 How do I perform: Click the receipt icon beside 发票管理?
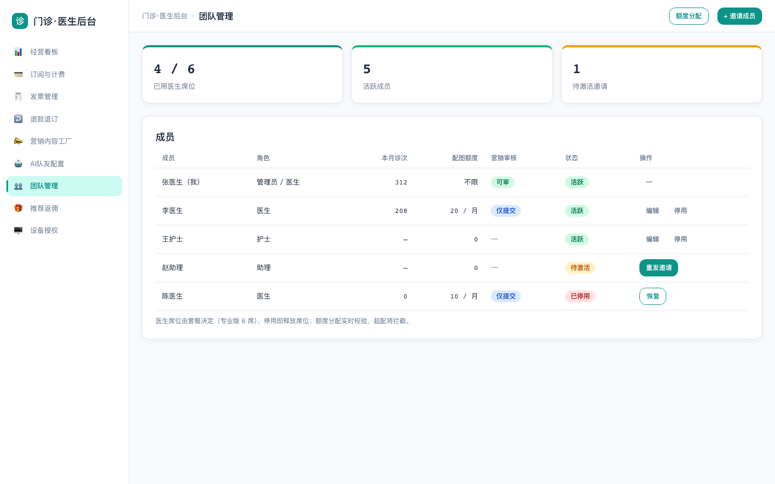click(18, 97)
